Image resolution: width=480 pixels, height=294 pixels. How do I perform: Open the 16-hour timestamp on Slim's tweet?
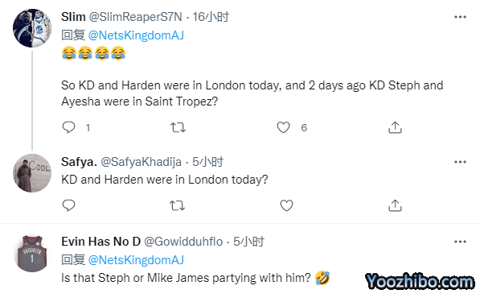tap(211, 17)
